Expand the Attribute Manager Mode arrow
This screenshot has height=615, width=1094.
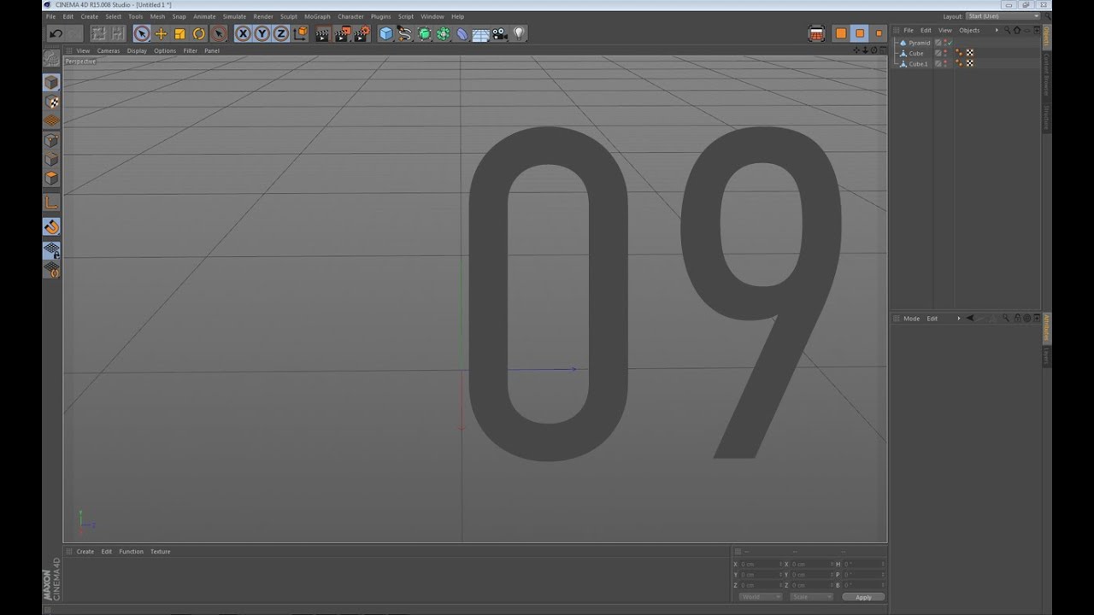point(959,319)
